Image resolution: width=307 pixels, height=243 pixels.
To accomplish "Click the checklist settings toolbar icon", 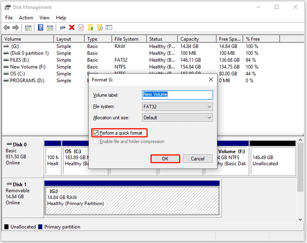I will tap(109, 27).
